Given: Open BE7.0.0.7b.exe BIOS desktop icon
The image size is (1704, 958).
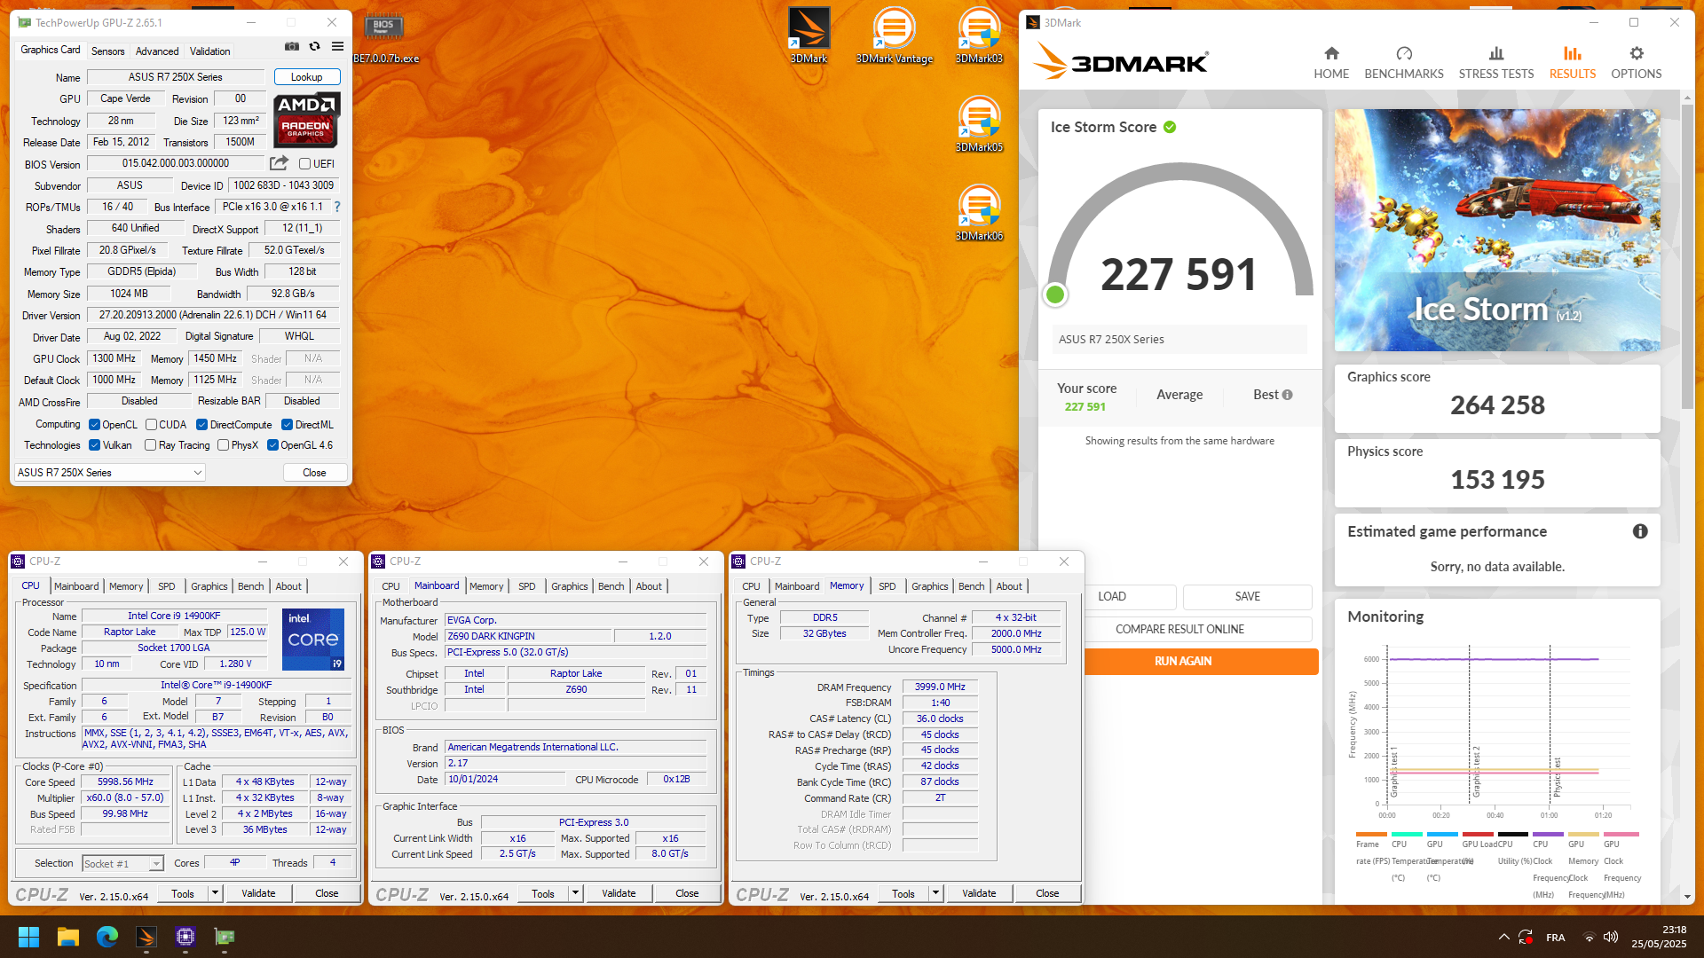Looking at the screenshot, I should (x=384, y=37).
